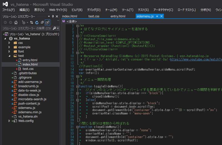This screenshot has height=145, width=222.
Task: Click the breadcrumb.js file icon
Action: click(15, 86)
